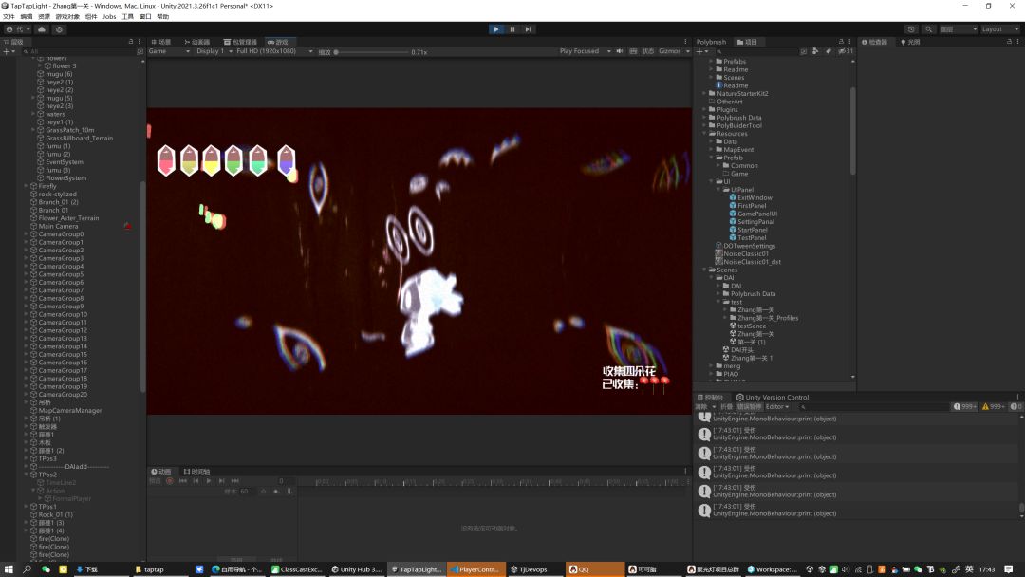This screenshot has height=577, width=1025.
Task: Select Main Camera in the hierarchy
Action: (58, 226)
